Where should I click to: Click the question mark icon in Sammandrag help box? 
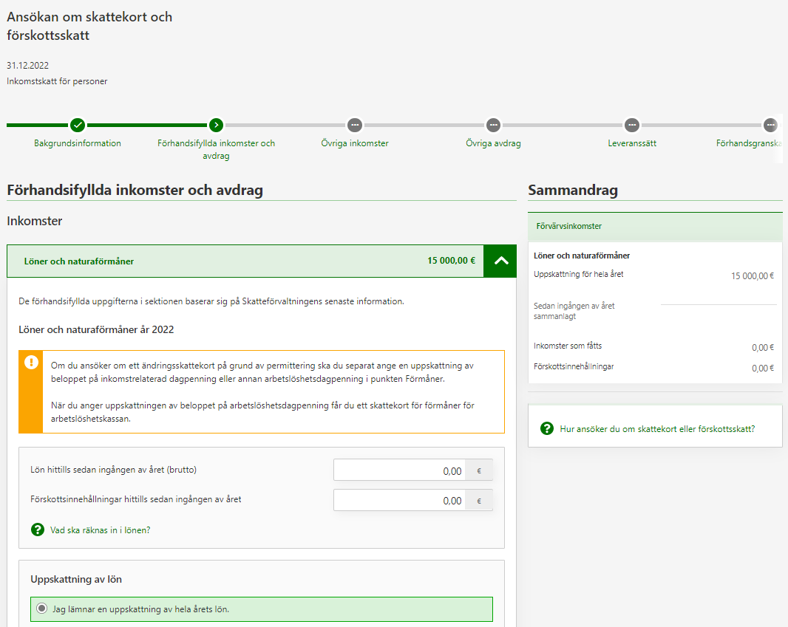click(x=547, y=428)
